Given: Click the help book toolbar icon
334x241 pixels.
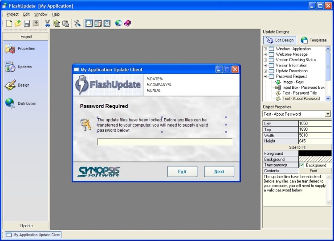Looking at the screenshot, I should click(128, 23).
